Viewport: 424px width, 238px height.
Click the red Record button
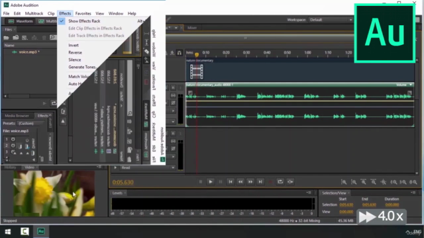point(270,182)
